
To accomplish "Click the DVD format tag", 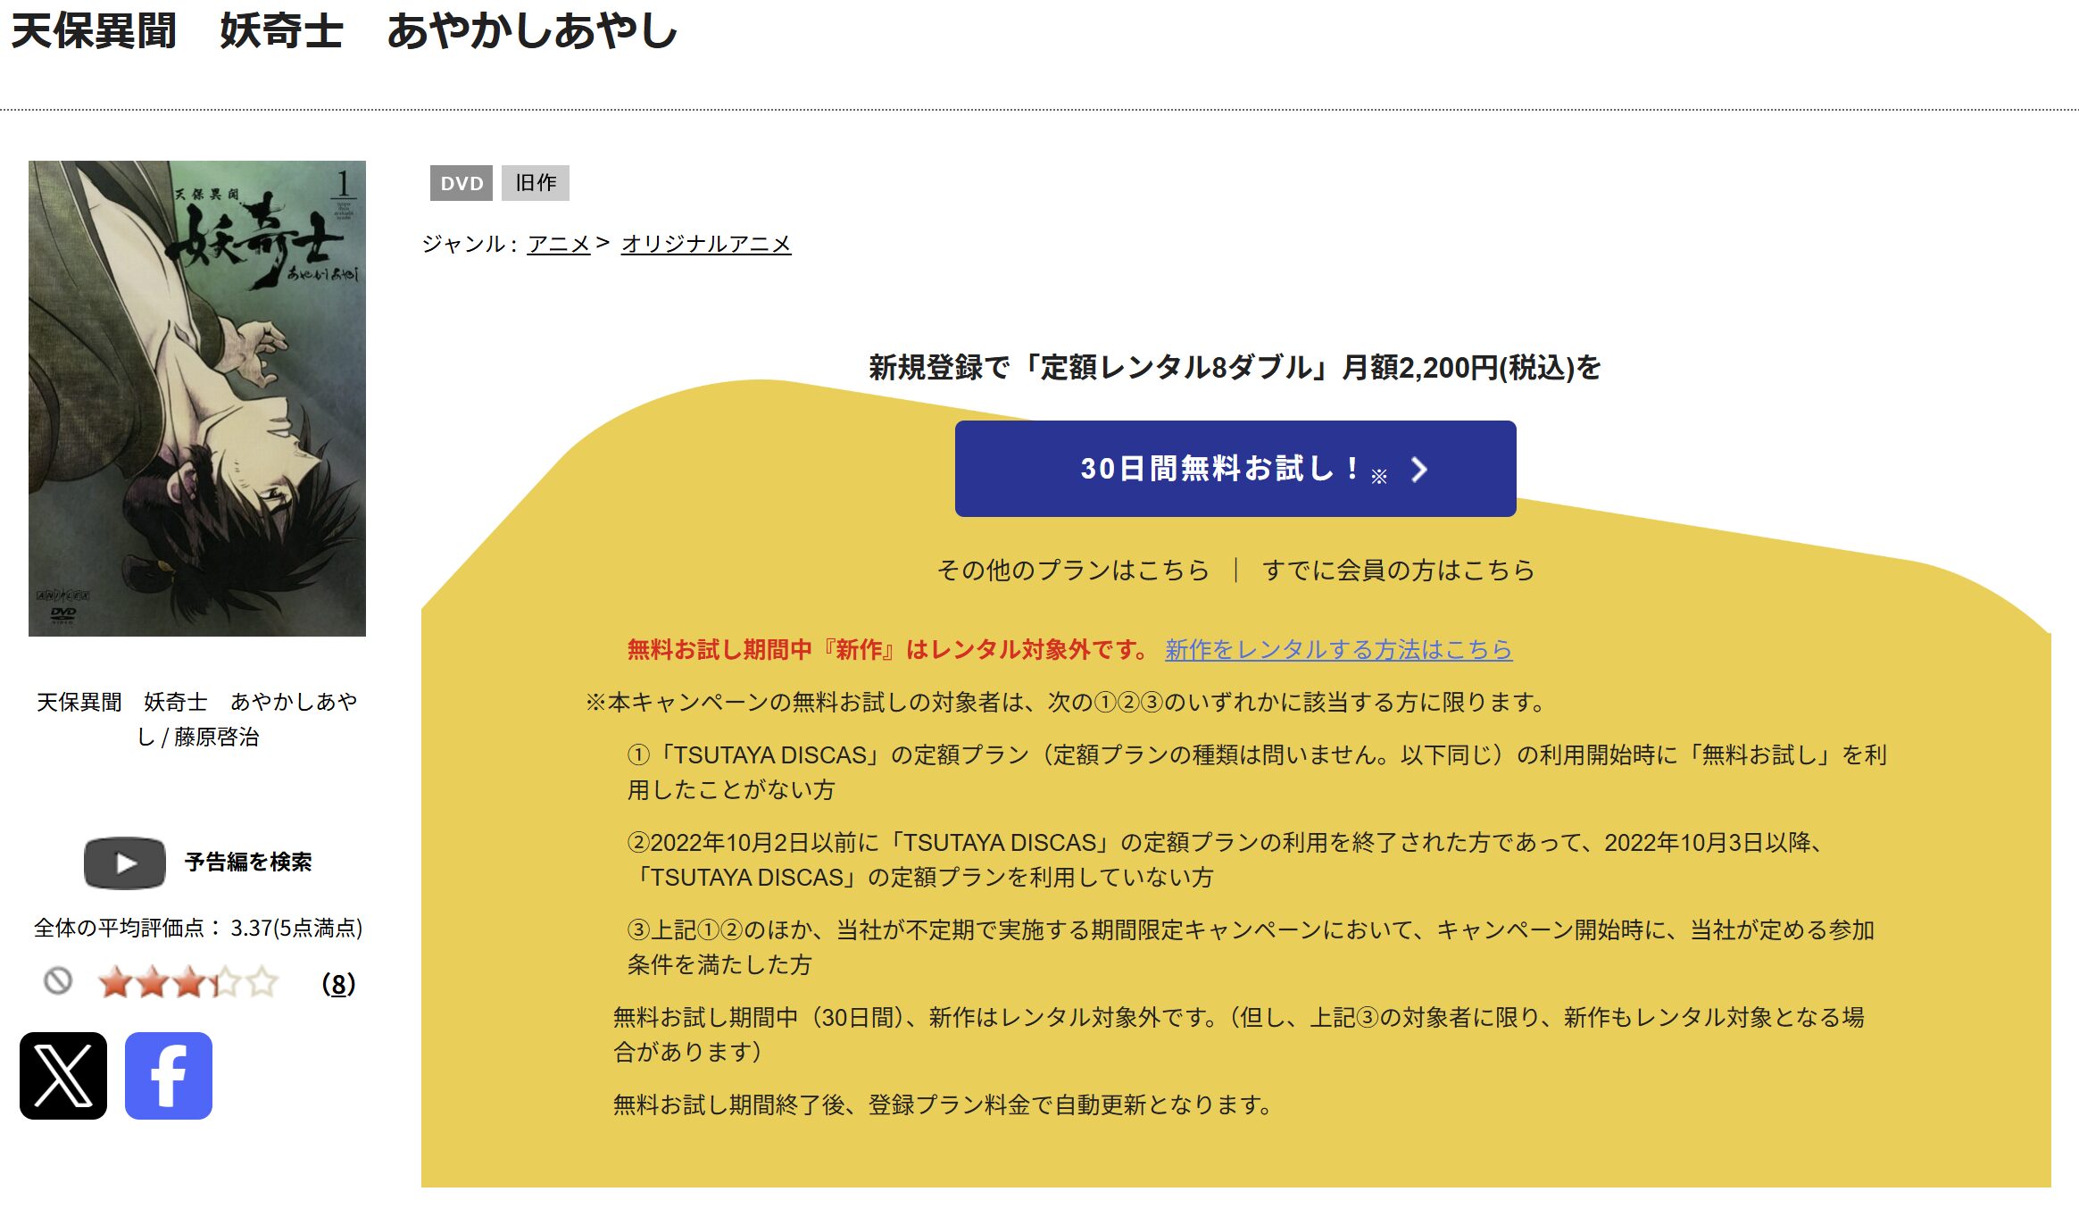I will [462, 183].
